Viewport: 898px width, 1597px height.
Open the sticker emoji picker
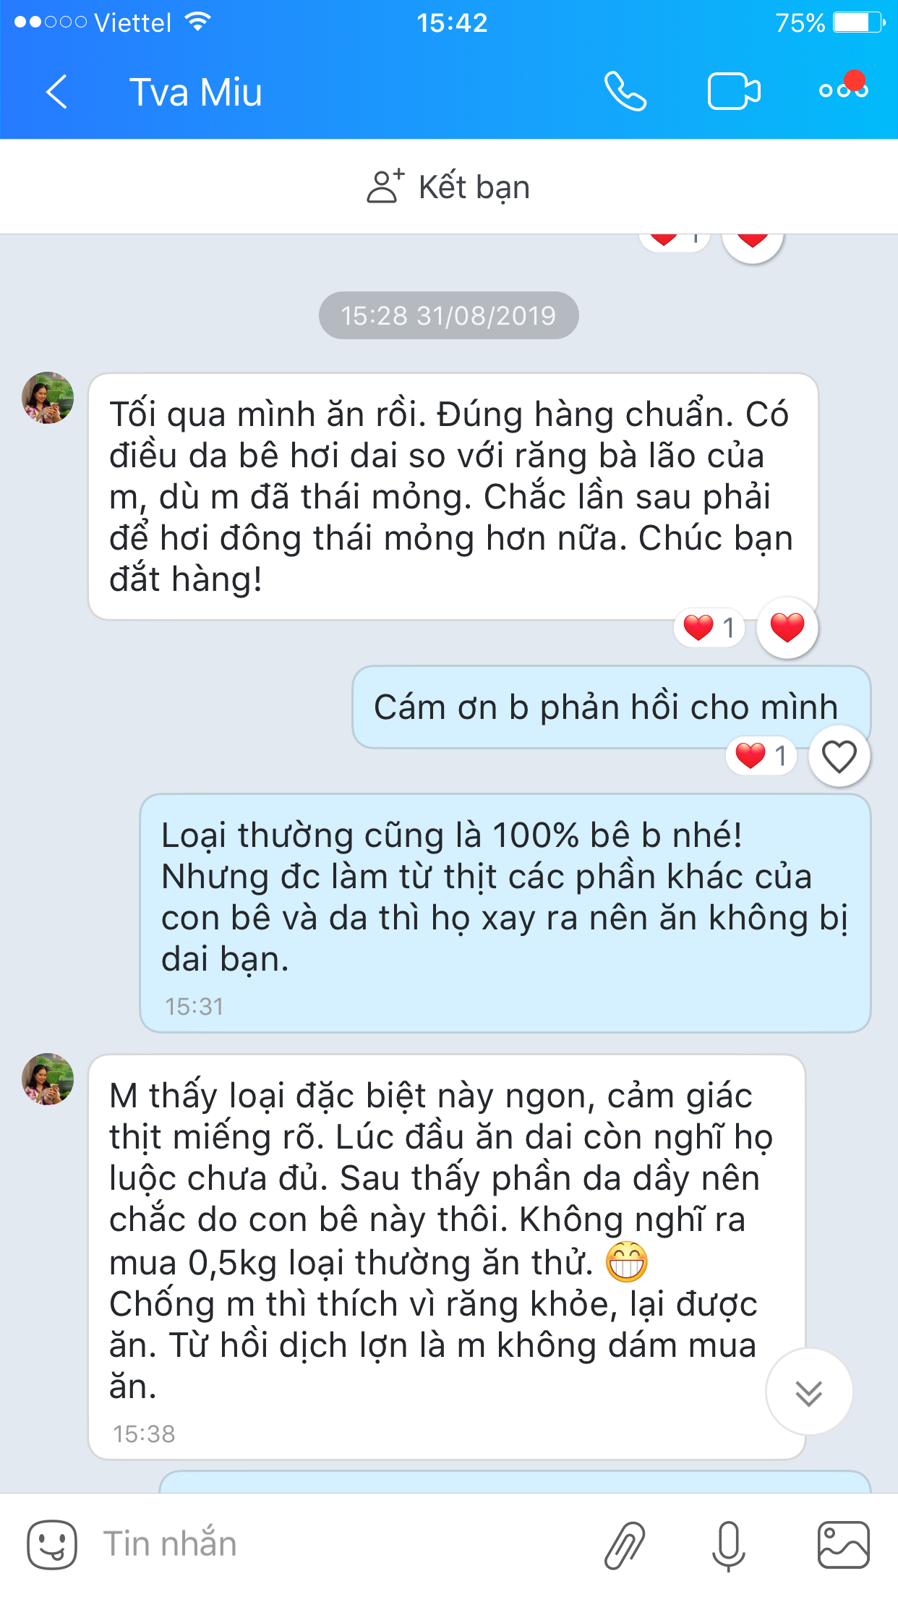pyautogui.click(x=52, y=1544)
